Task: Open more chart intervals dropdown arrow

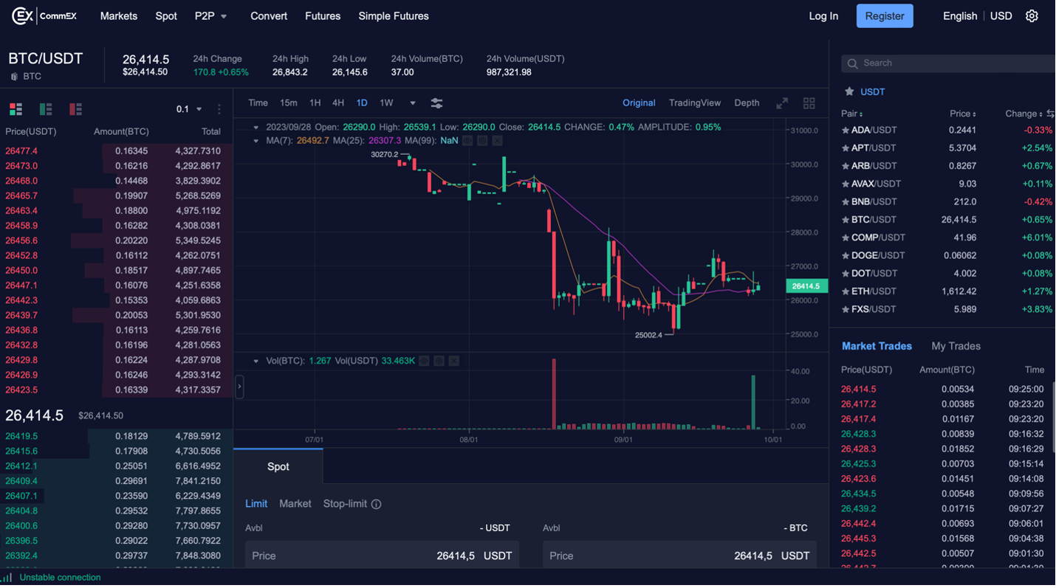Action: pos(413,103)
